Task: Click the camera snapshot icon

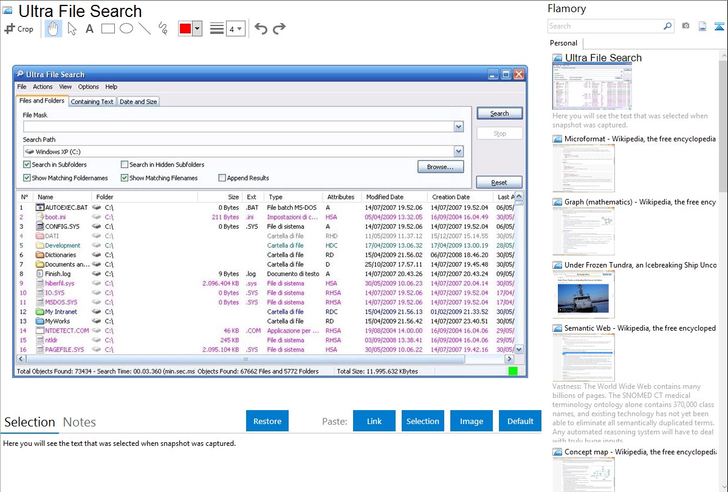Action: [x=685, y=26]
